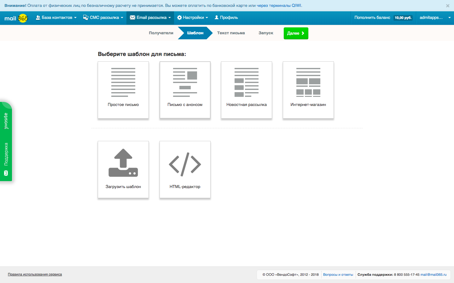This screenshot has height=283, width=454.
Task: Choose the Простое письмо template icon
Action: (123, 82)
